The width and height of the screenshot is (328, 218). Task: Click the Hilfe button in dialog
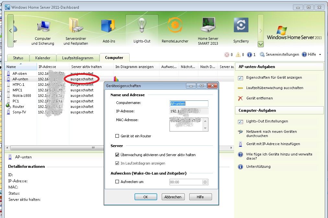point(200,197)
